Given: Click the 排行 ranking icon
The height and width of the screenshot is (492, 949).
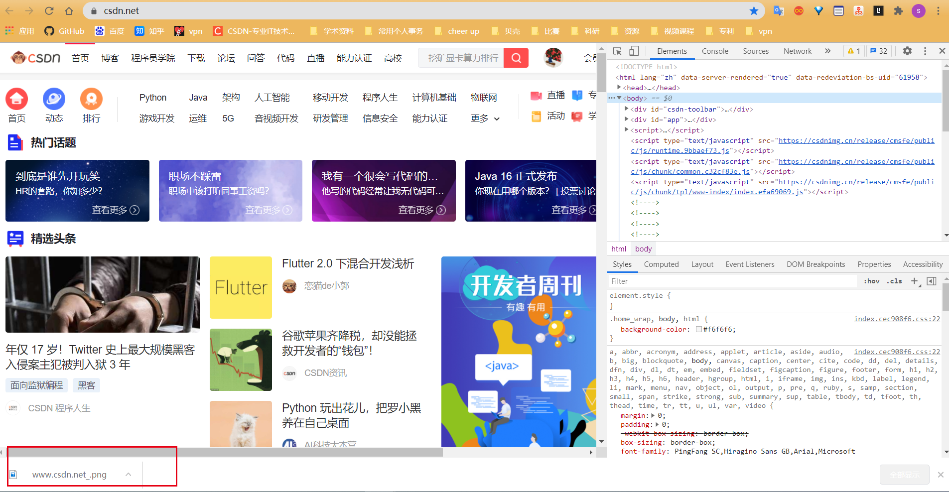Looking at the screenshot, I should [91, 99].
